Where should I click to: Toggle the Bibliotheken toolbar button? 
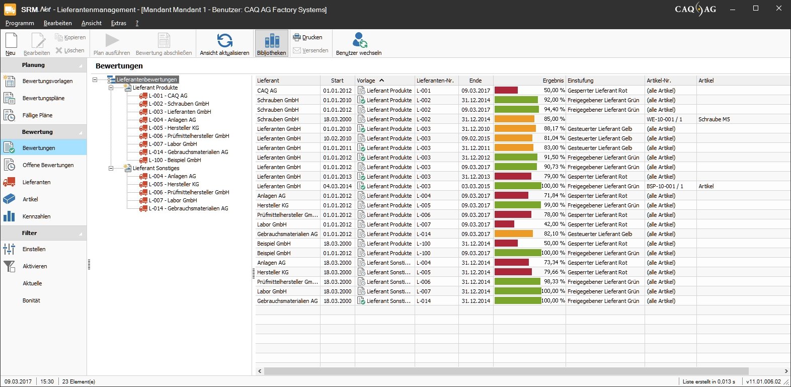pos(272,43)
